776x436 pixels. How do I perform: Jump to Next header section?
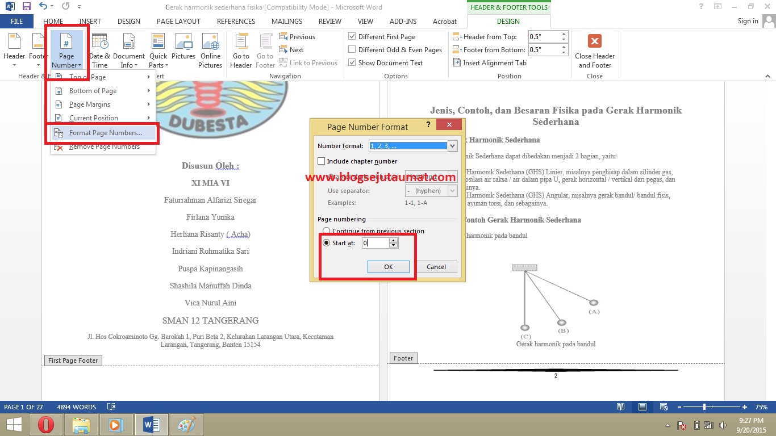click(x=291, y=50)
